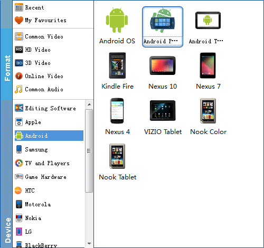Choose the HD Video icon
Viewport: 264px width, 248px height.
[x=19, y=50]
